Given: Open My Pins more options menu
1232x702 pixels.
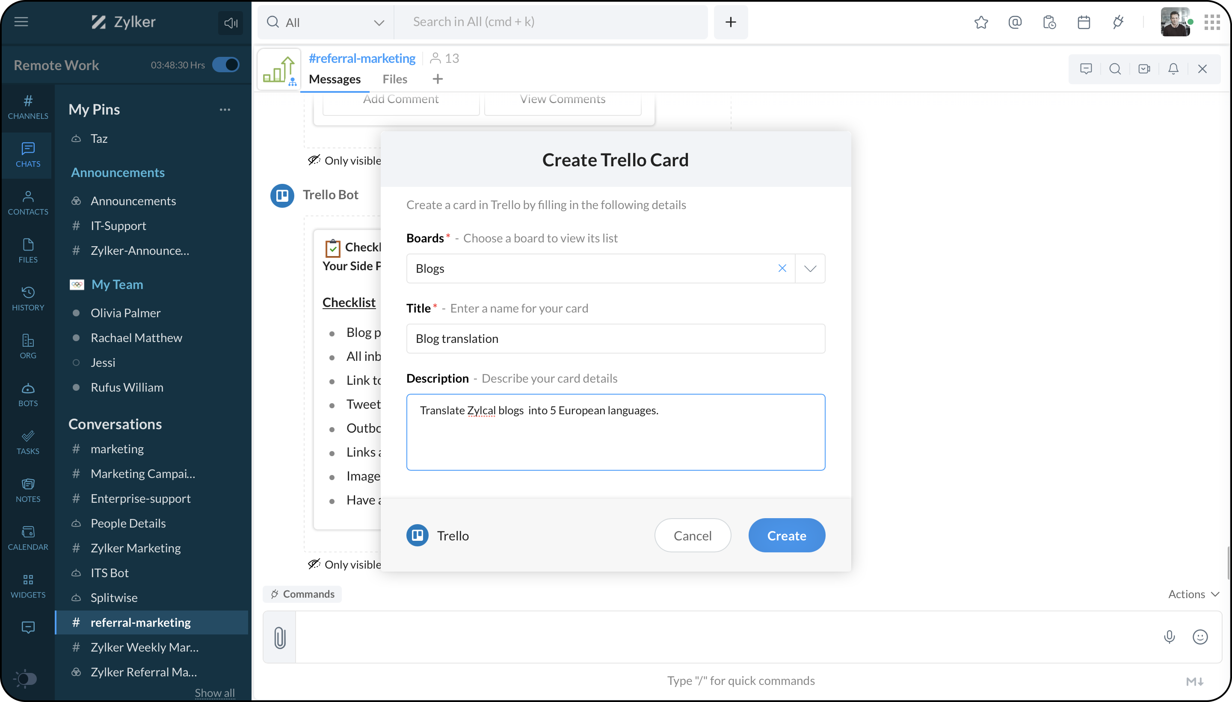Looking at the screenshot, I should click(225, 109).
